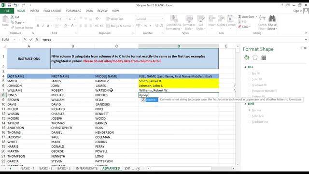Select column D header

(x=179, y=46)
